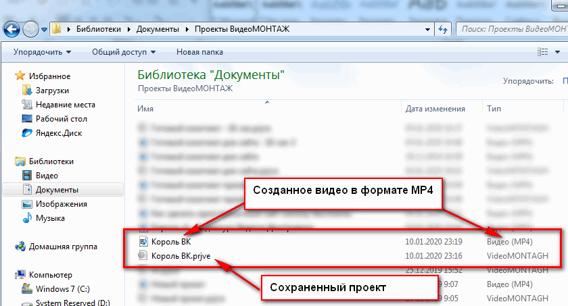The image size is (568, 306).
Task: Sort files by the Имя column header
Action: [x=145, y=109]
